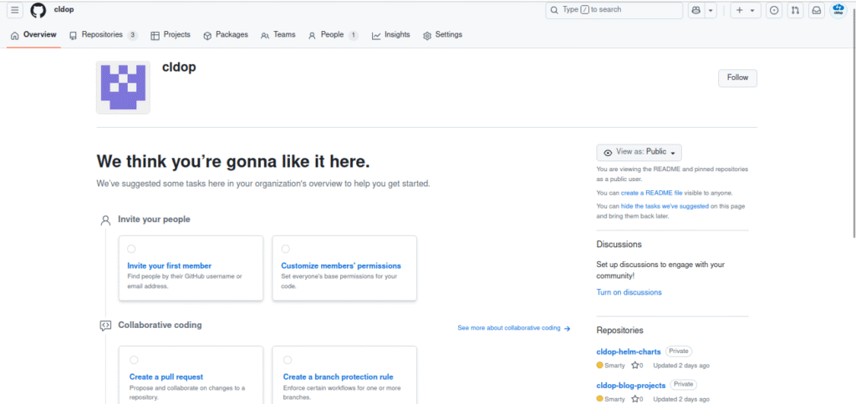Viewport: 856px width, 404px height.
Task: Focus the Type / to search field
Action: tap(614, 10)
